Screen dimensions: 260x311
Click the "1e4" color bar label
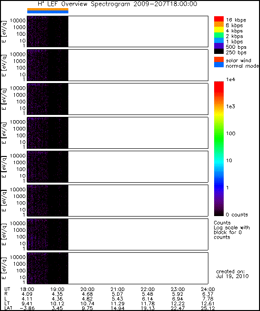pos(230,80)
